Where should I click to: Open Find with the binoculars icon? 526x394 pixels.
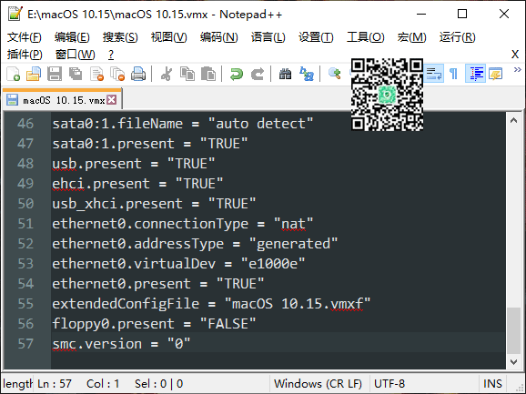[285, 74]
